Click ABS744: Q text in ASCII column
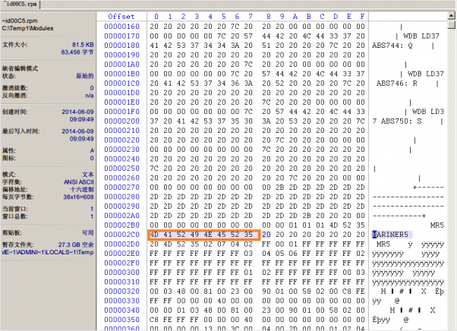The height and width of the screenshot is (331, 457). click(392, 46)
